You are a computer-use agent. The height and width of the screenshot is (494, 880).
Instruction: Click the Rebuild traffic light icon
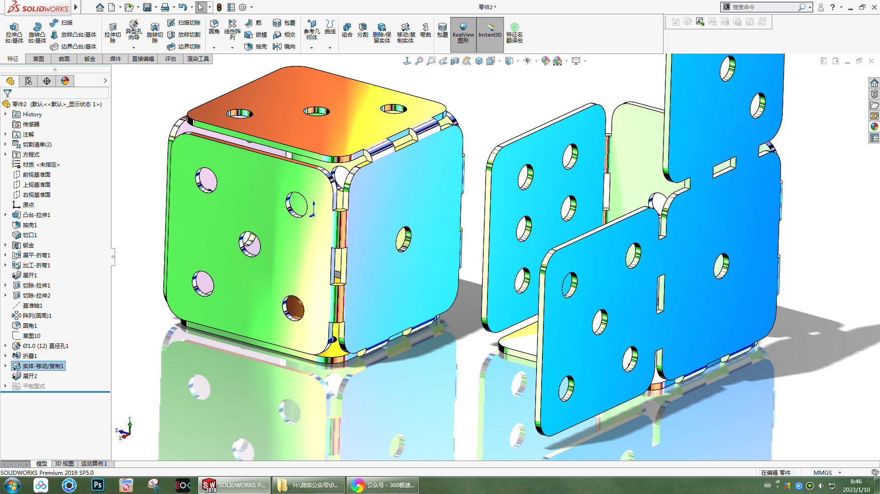click(x=219, y=7)
